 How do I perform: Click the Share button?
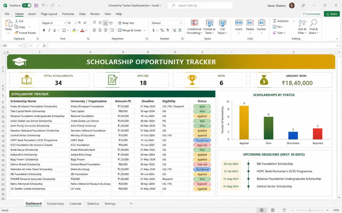click(332, 14)
